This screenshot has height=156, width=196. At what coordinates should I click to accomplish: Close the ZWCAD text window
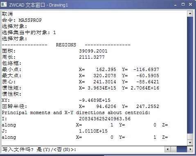(190, 5)
